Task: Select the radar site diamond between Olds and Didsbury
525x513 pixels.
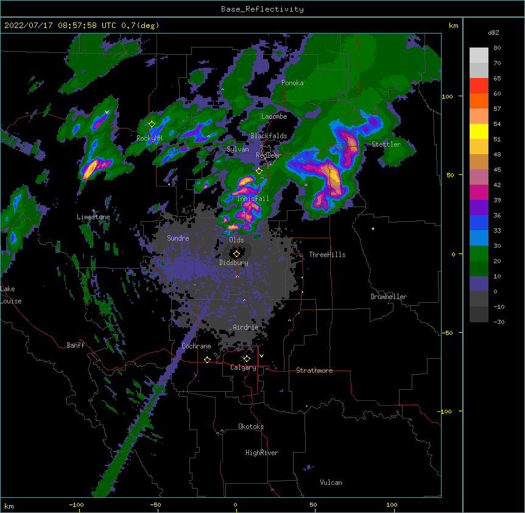Action: (236, 254)
